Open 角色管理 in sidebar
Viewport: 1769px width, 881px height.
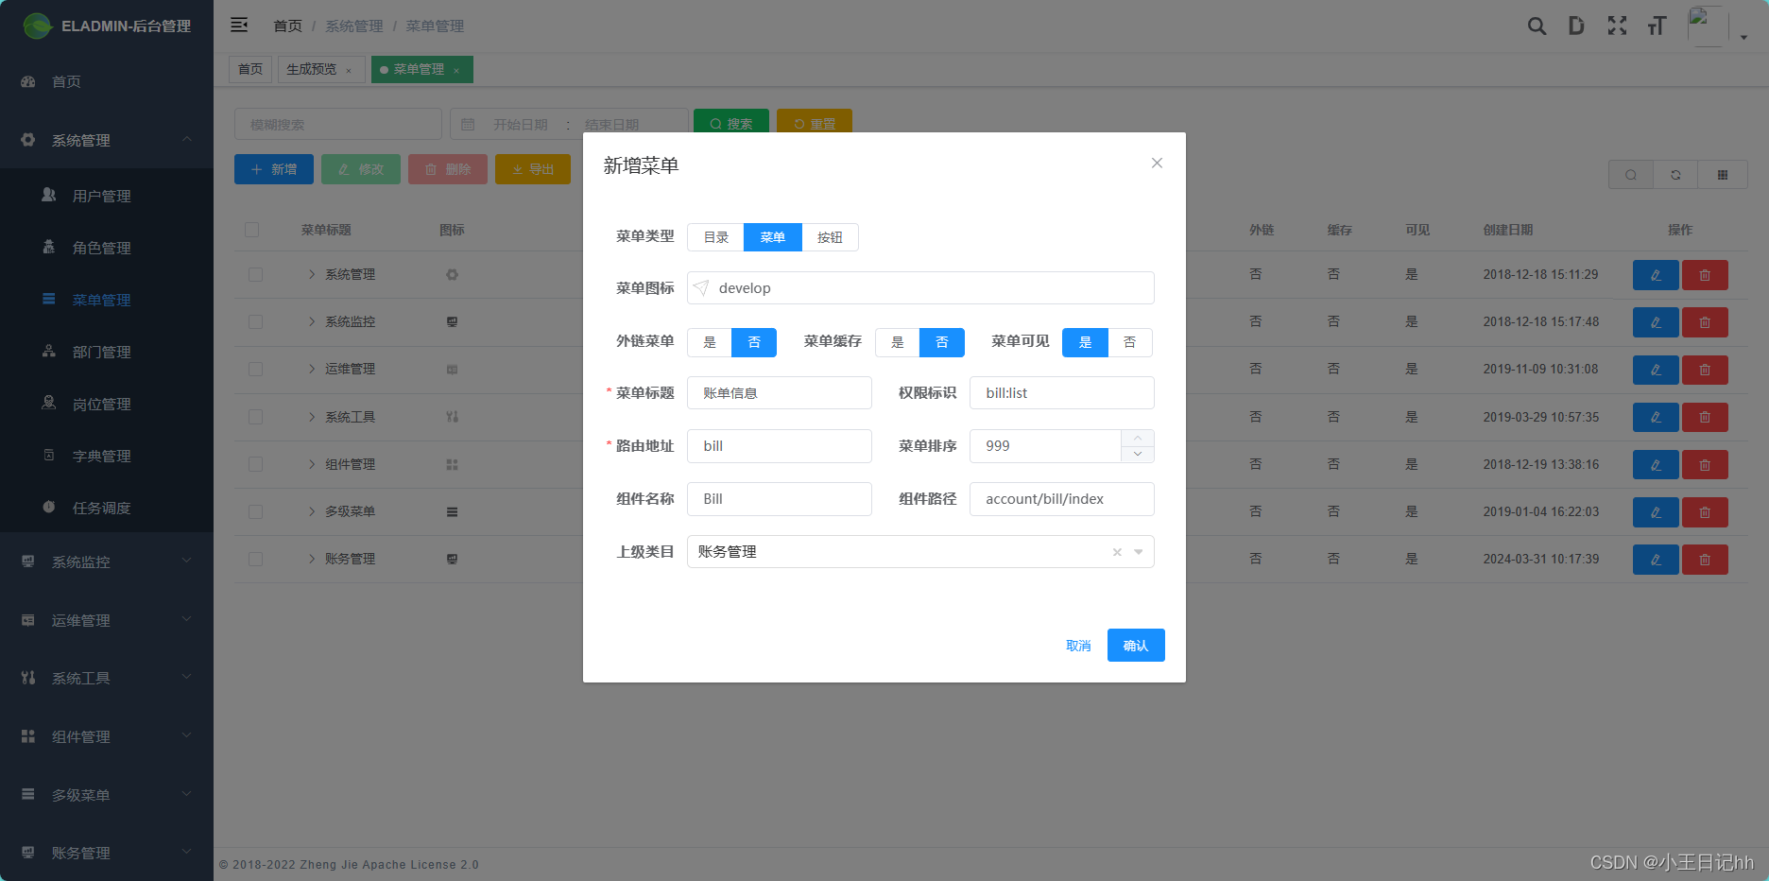point(107,248)
